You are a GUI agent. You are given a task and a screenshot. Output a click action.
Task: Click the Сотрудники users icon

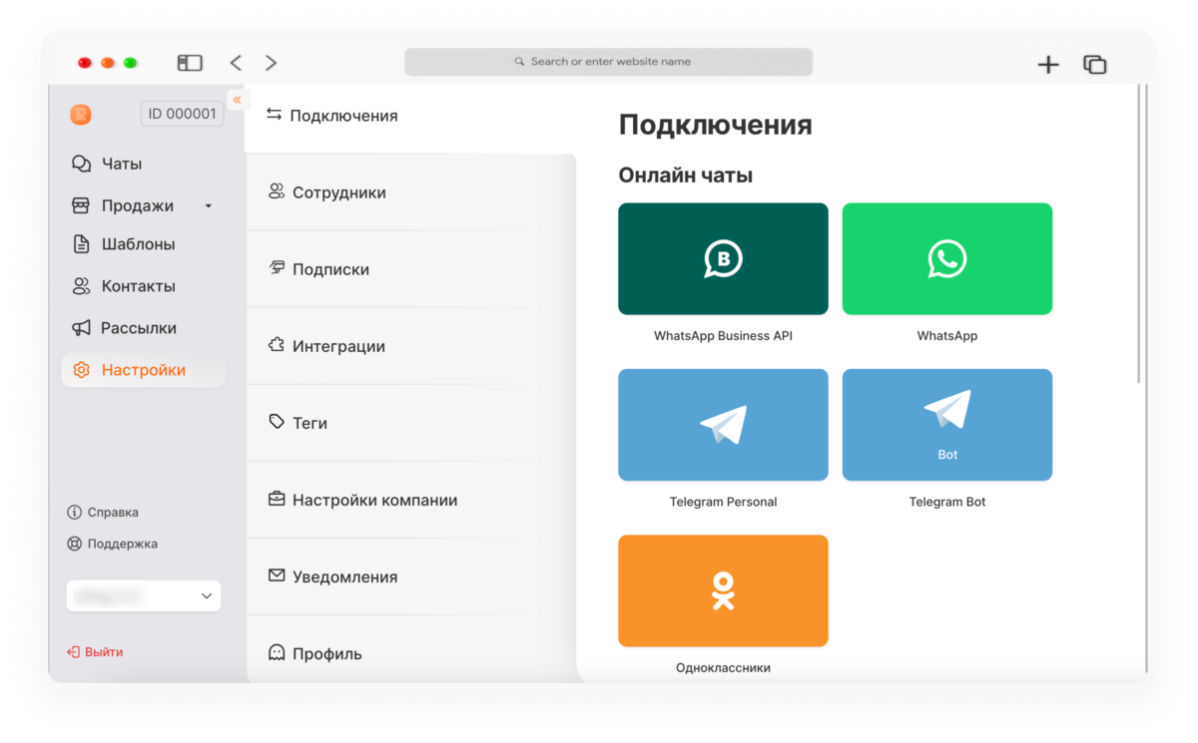[x=277, y=191]
